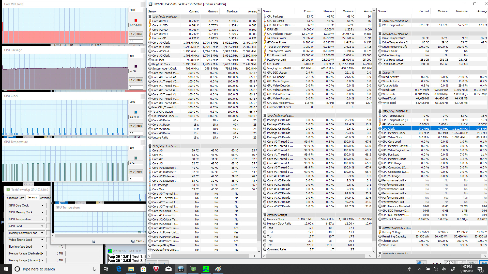Viewport: 488px width, 274px height.
Task: Open GPU Temperature dropdown in GPU-Z
Action: pyautogui.click(x=42, y=219)
